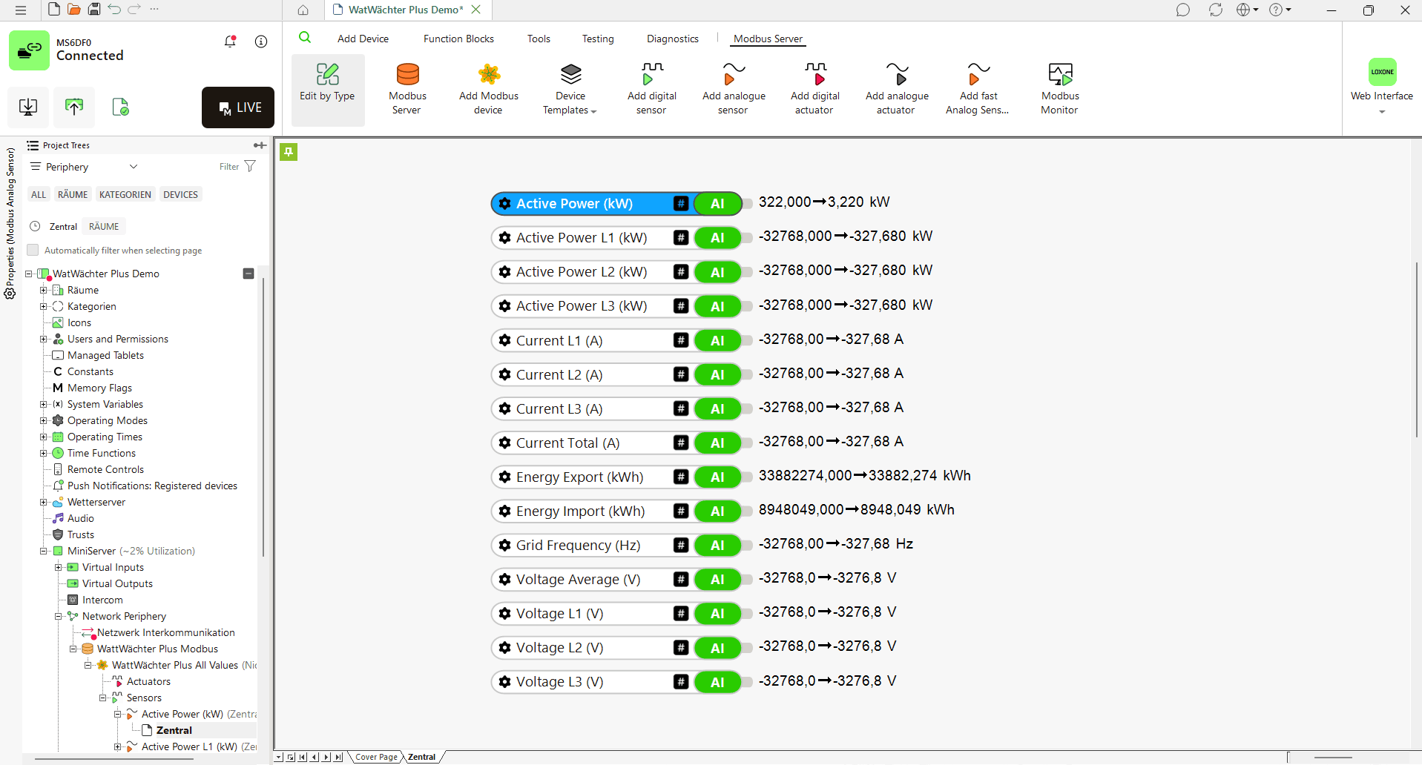Screen dimensions: 1422x765
Task: Open Function Blocks tab
Action: (x=458, y=39)
